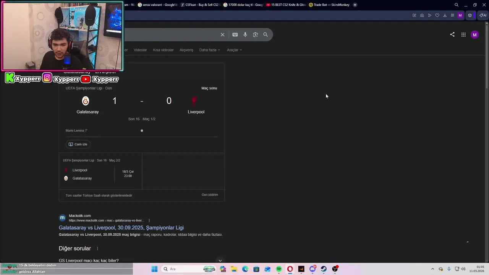Screen dimensions: 489x275
Task: Open Galatasaray vs Liverpool Mackolik result link
Action: tap(121, 228)
